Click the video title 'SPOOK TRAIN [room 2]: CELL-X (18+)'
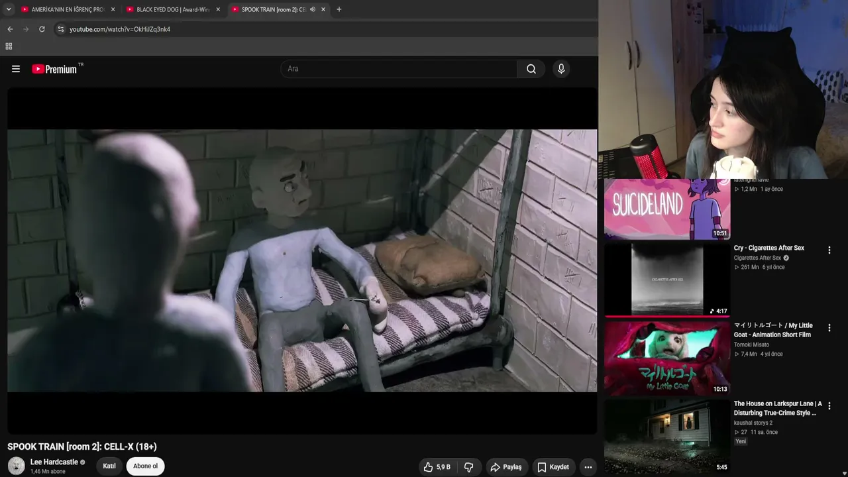Viewport: 848px width, 477px height. [x=82, y=447]
